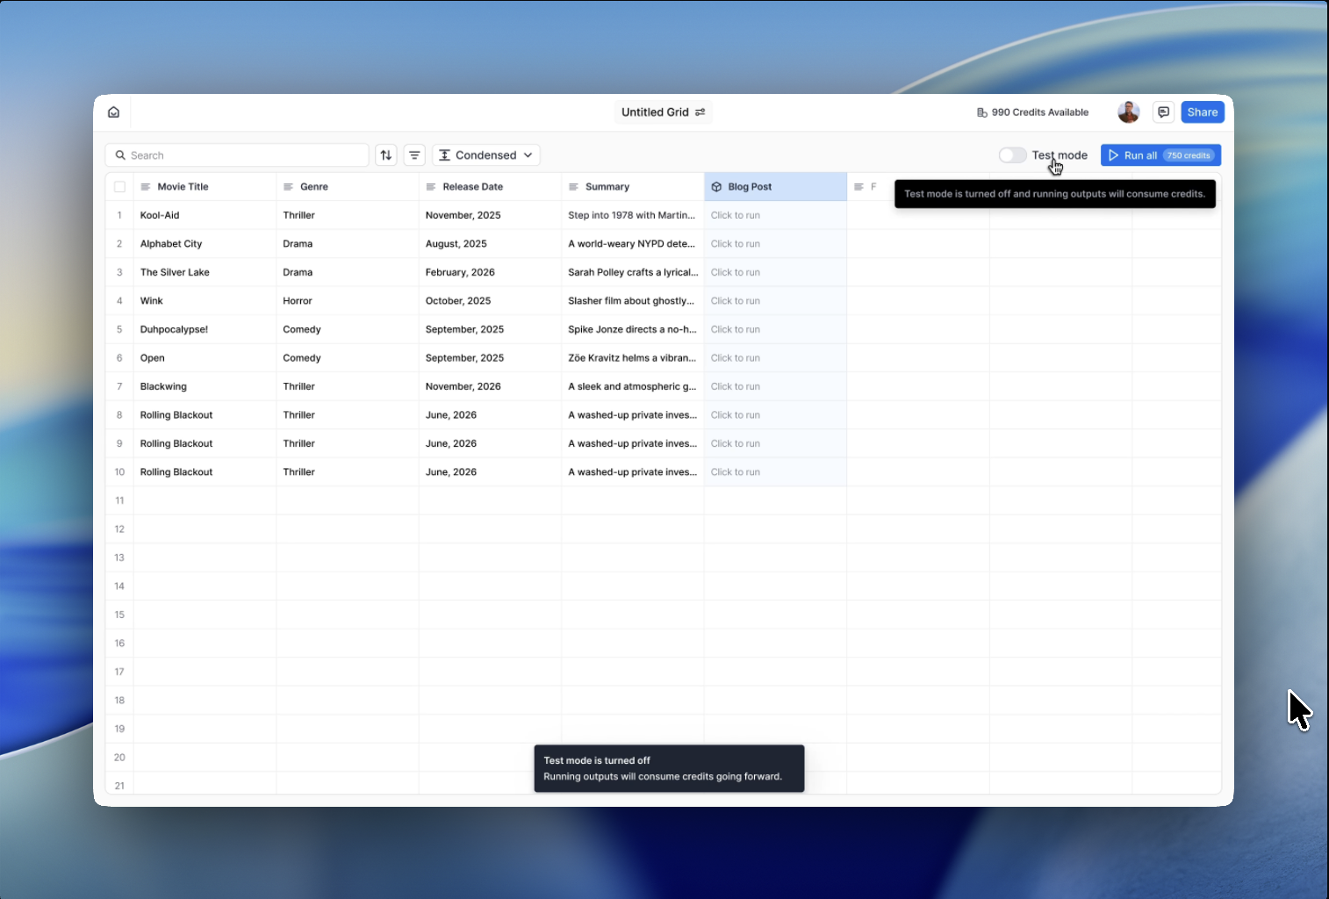Open the filter icon button

(x=414, y=155)
